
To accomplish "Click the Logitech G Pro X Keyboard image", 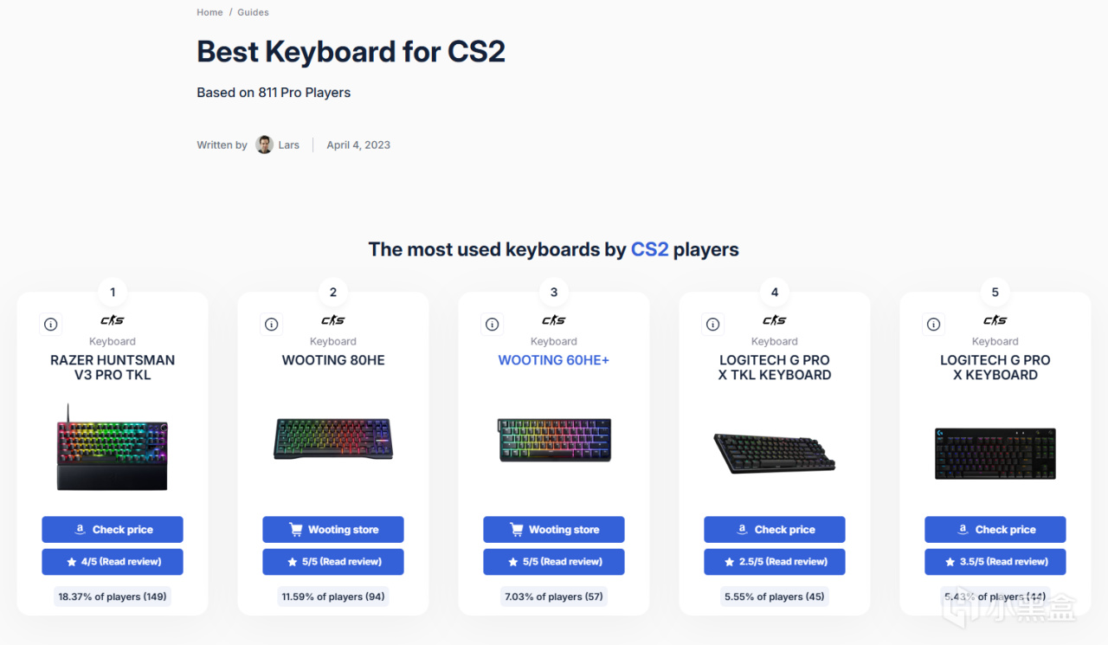I will [x=995, y=453].
